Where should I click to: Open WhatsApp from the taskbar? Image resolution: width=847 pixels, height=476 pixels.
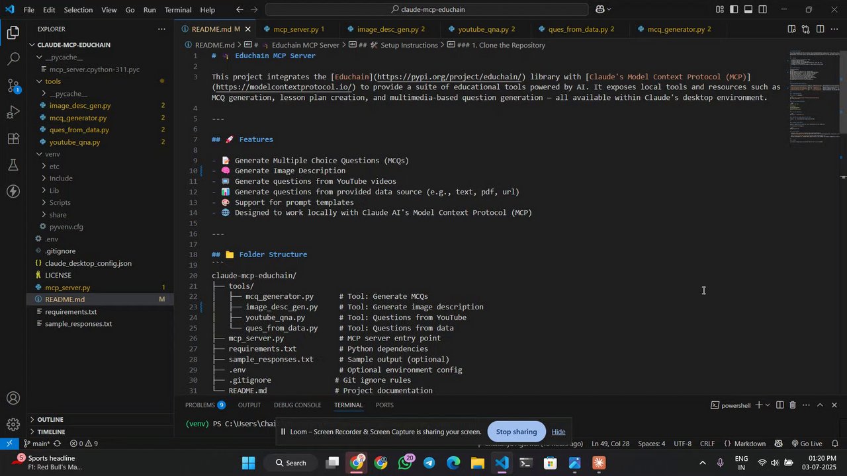[405, 463]
